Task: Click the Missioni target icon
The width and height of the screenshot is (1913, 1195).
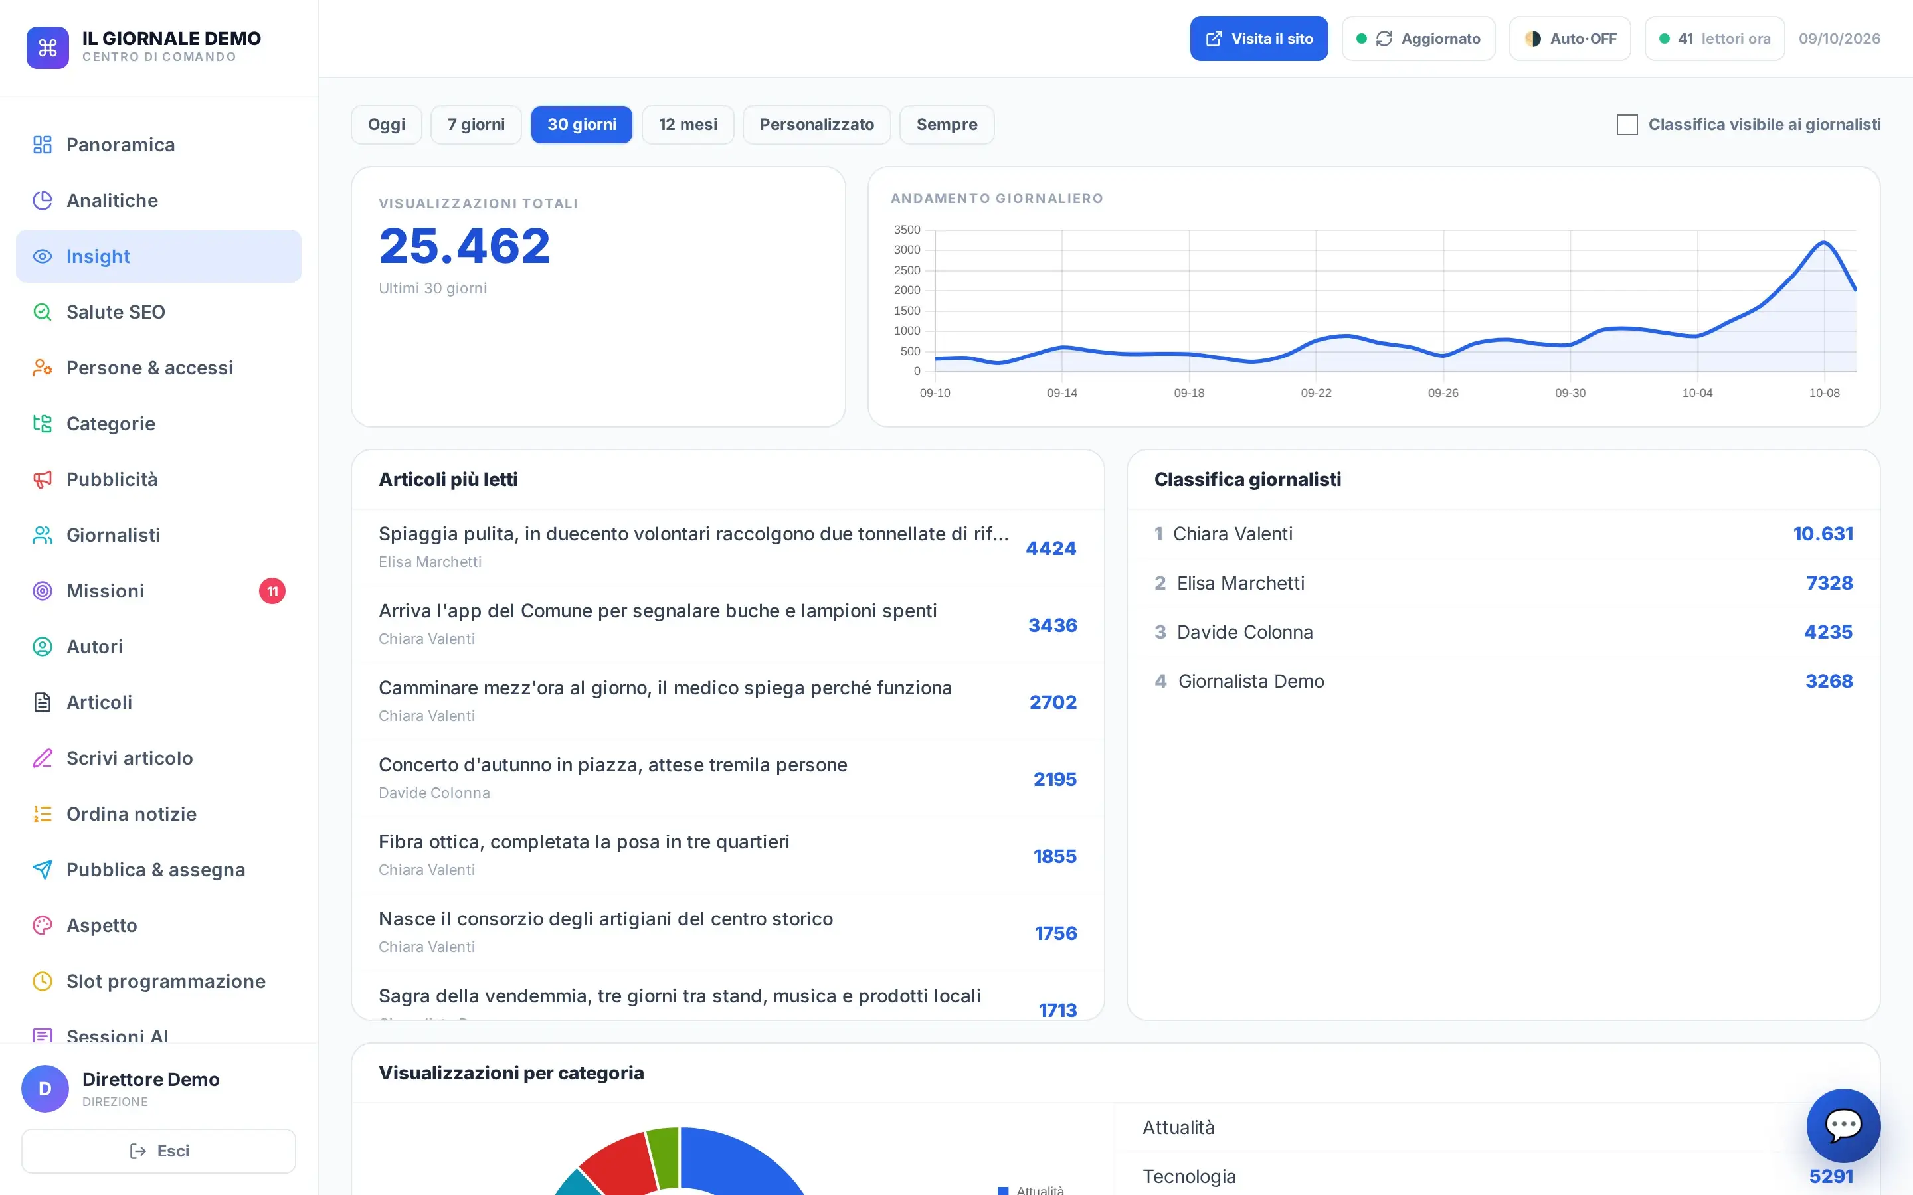Action: tap(42, 591)
